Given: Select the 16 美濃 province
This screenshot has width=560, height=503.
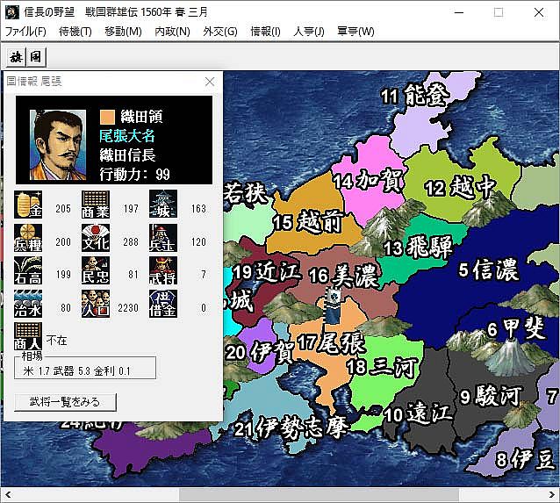Looking at the screenshot, I should pos(343,276).
